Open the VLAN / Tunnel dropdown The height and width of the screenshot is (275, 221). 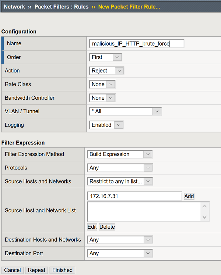(x=125, y=111)
